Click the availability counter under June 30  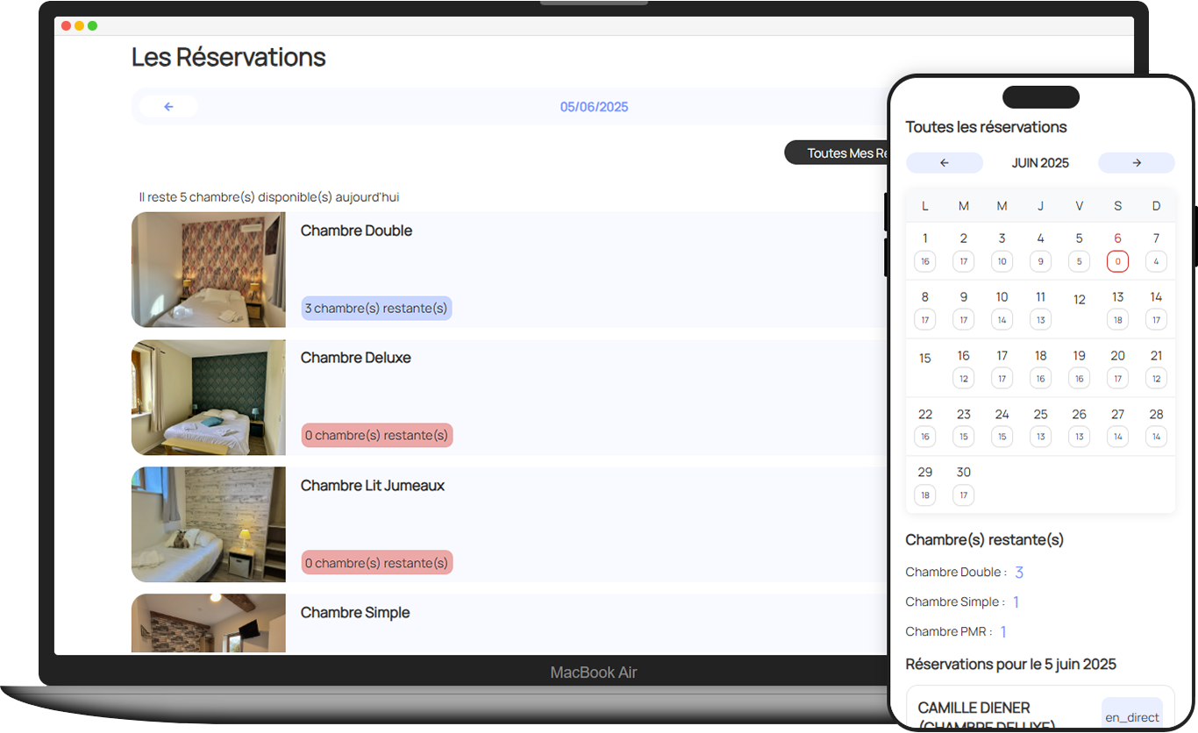(x=963, y=495)
